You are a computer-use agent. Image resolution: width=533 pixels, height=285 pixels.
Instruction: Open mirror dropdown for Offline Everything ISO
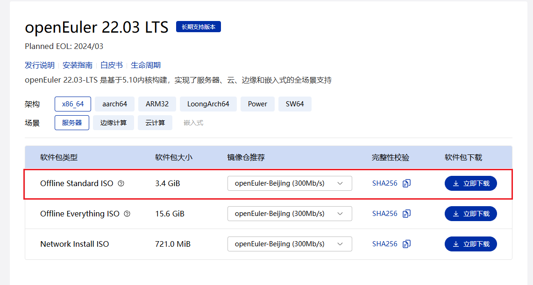coord(290,214)
